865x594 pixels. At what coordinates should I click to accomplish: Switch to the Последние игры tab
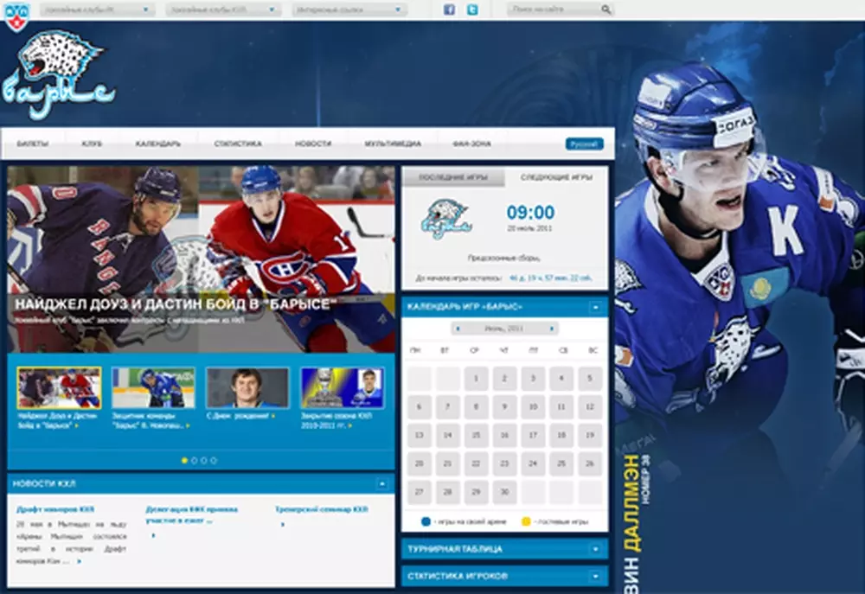coord(452,177)
